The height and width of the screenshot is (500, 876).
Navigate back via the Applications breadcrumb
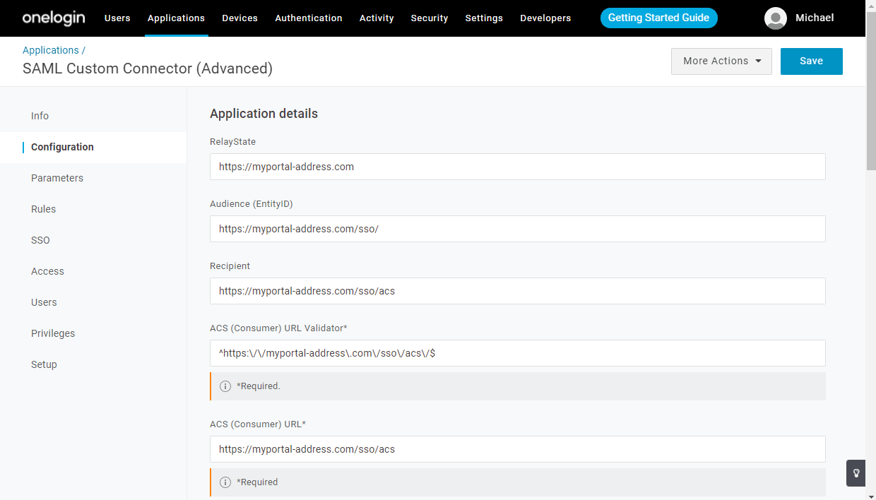(49, 49)
